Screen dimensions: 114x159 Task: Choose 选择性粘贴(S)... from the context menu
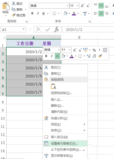[x=65, y=93]
